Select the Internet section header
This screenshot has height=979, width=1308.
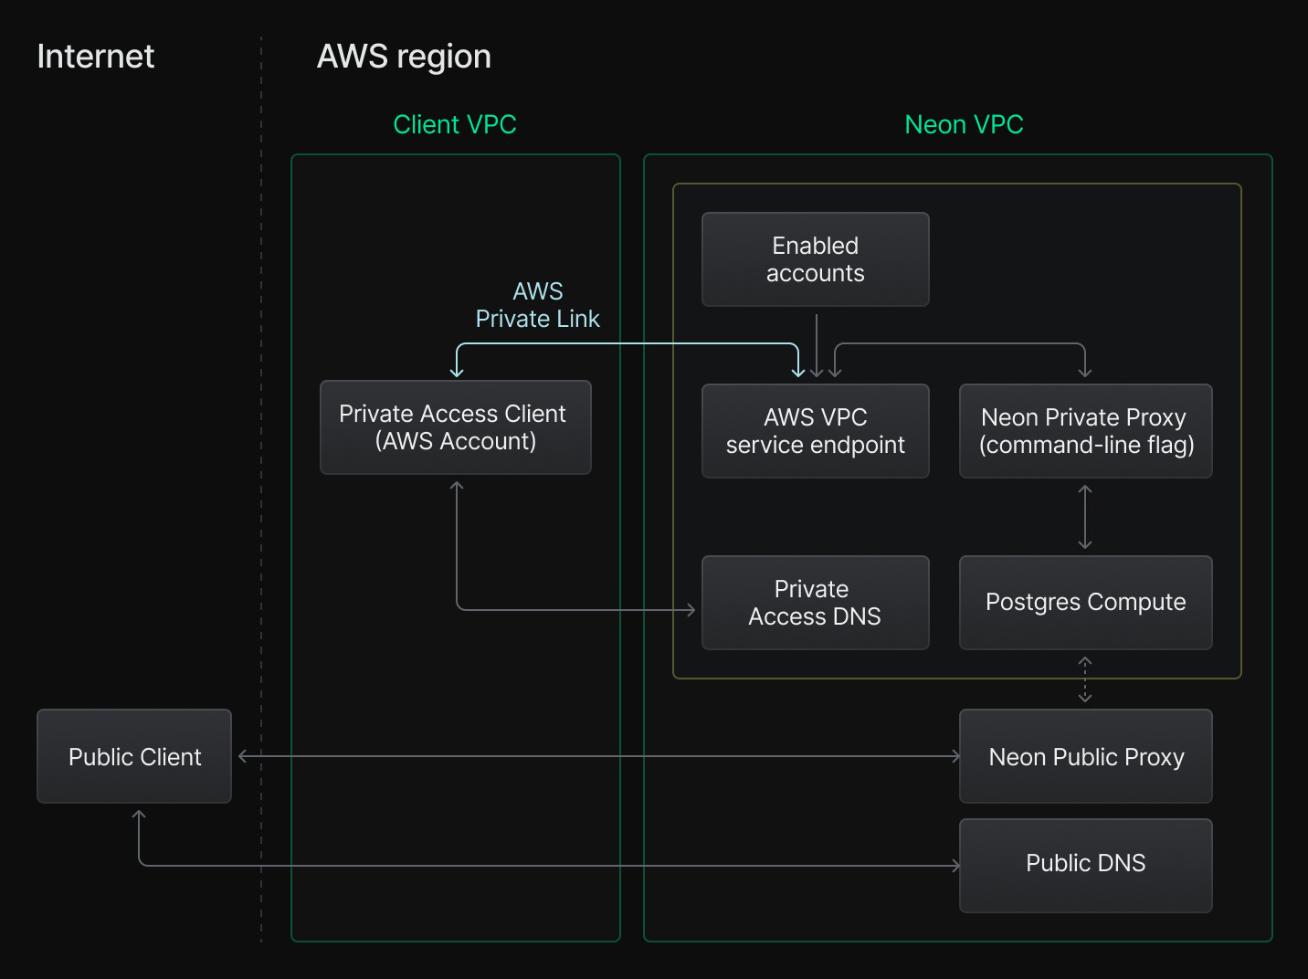coord(95,57)
